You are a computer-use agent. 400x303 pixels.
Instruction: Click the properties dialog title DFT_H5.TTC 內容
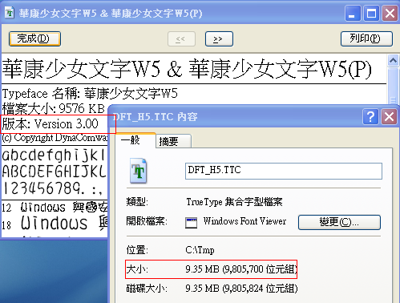tap(156, 117)
